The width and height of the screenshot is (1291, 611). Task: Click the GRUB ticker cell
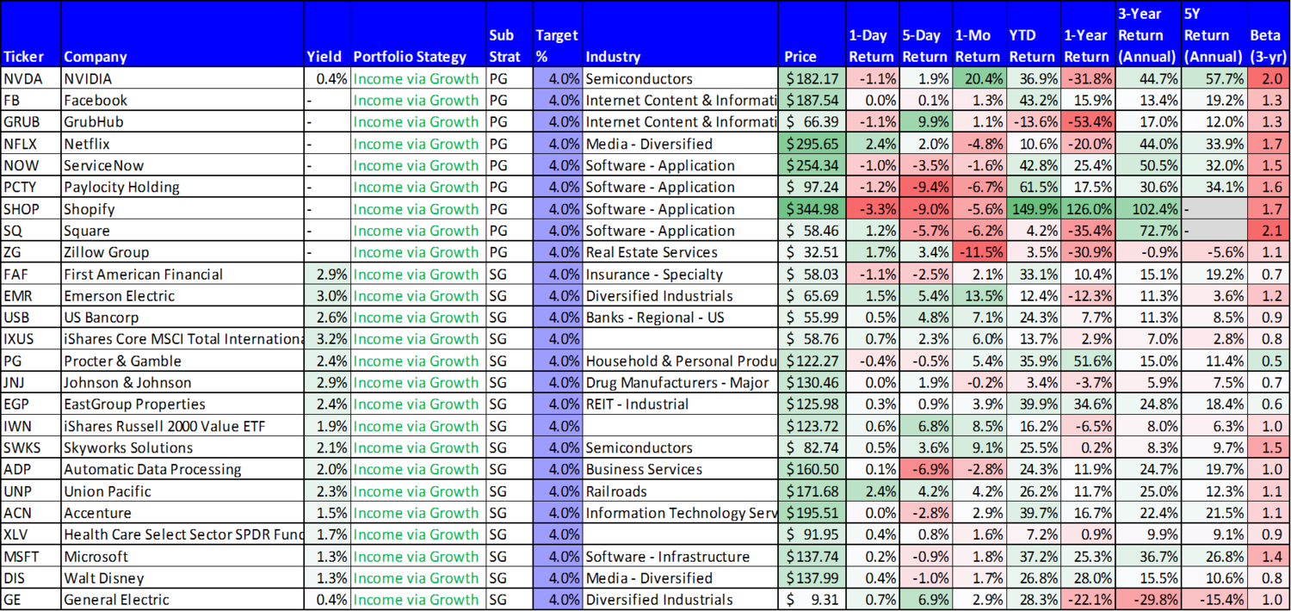[x=31, y=122]
